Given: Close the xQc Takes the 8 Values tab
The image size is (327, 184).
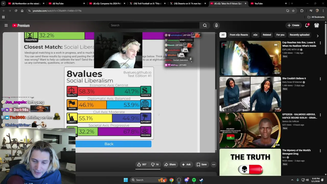Looking at the screenshot, I should click(246, 4).
